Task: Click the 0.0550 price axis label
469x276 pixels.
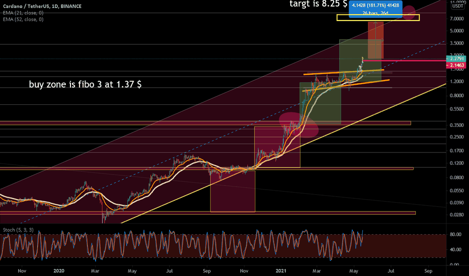Action: click(x=456, y=191)
